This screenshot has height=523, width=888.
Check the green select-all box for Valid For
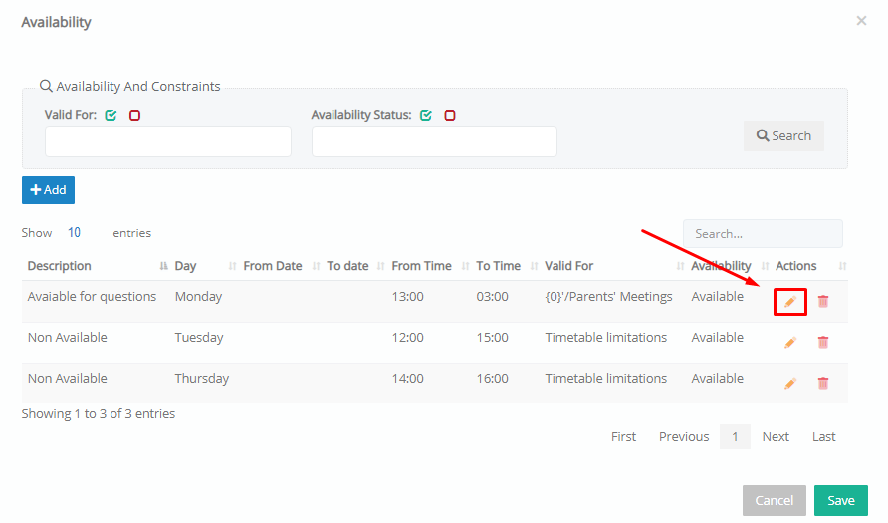[x=111, y=115]
